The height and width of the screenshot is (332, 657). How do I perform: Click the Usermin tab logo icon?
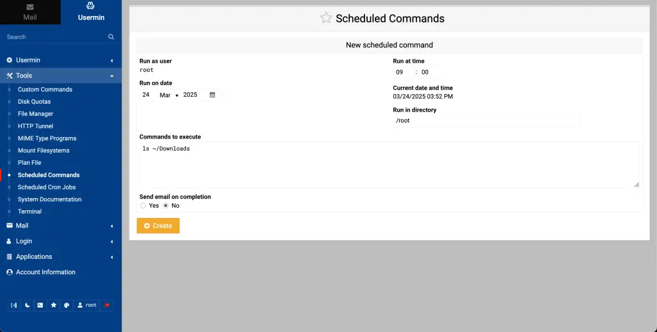click(x=90, y=6)
